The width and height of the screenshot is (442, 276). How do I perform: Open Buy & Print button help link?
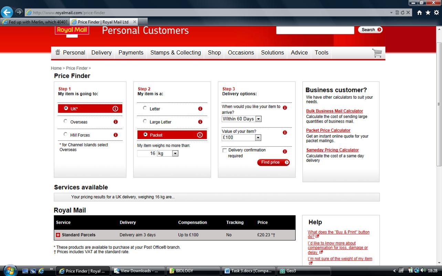tap(339, 234)
